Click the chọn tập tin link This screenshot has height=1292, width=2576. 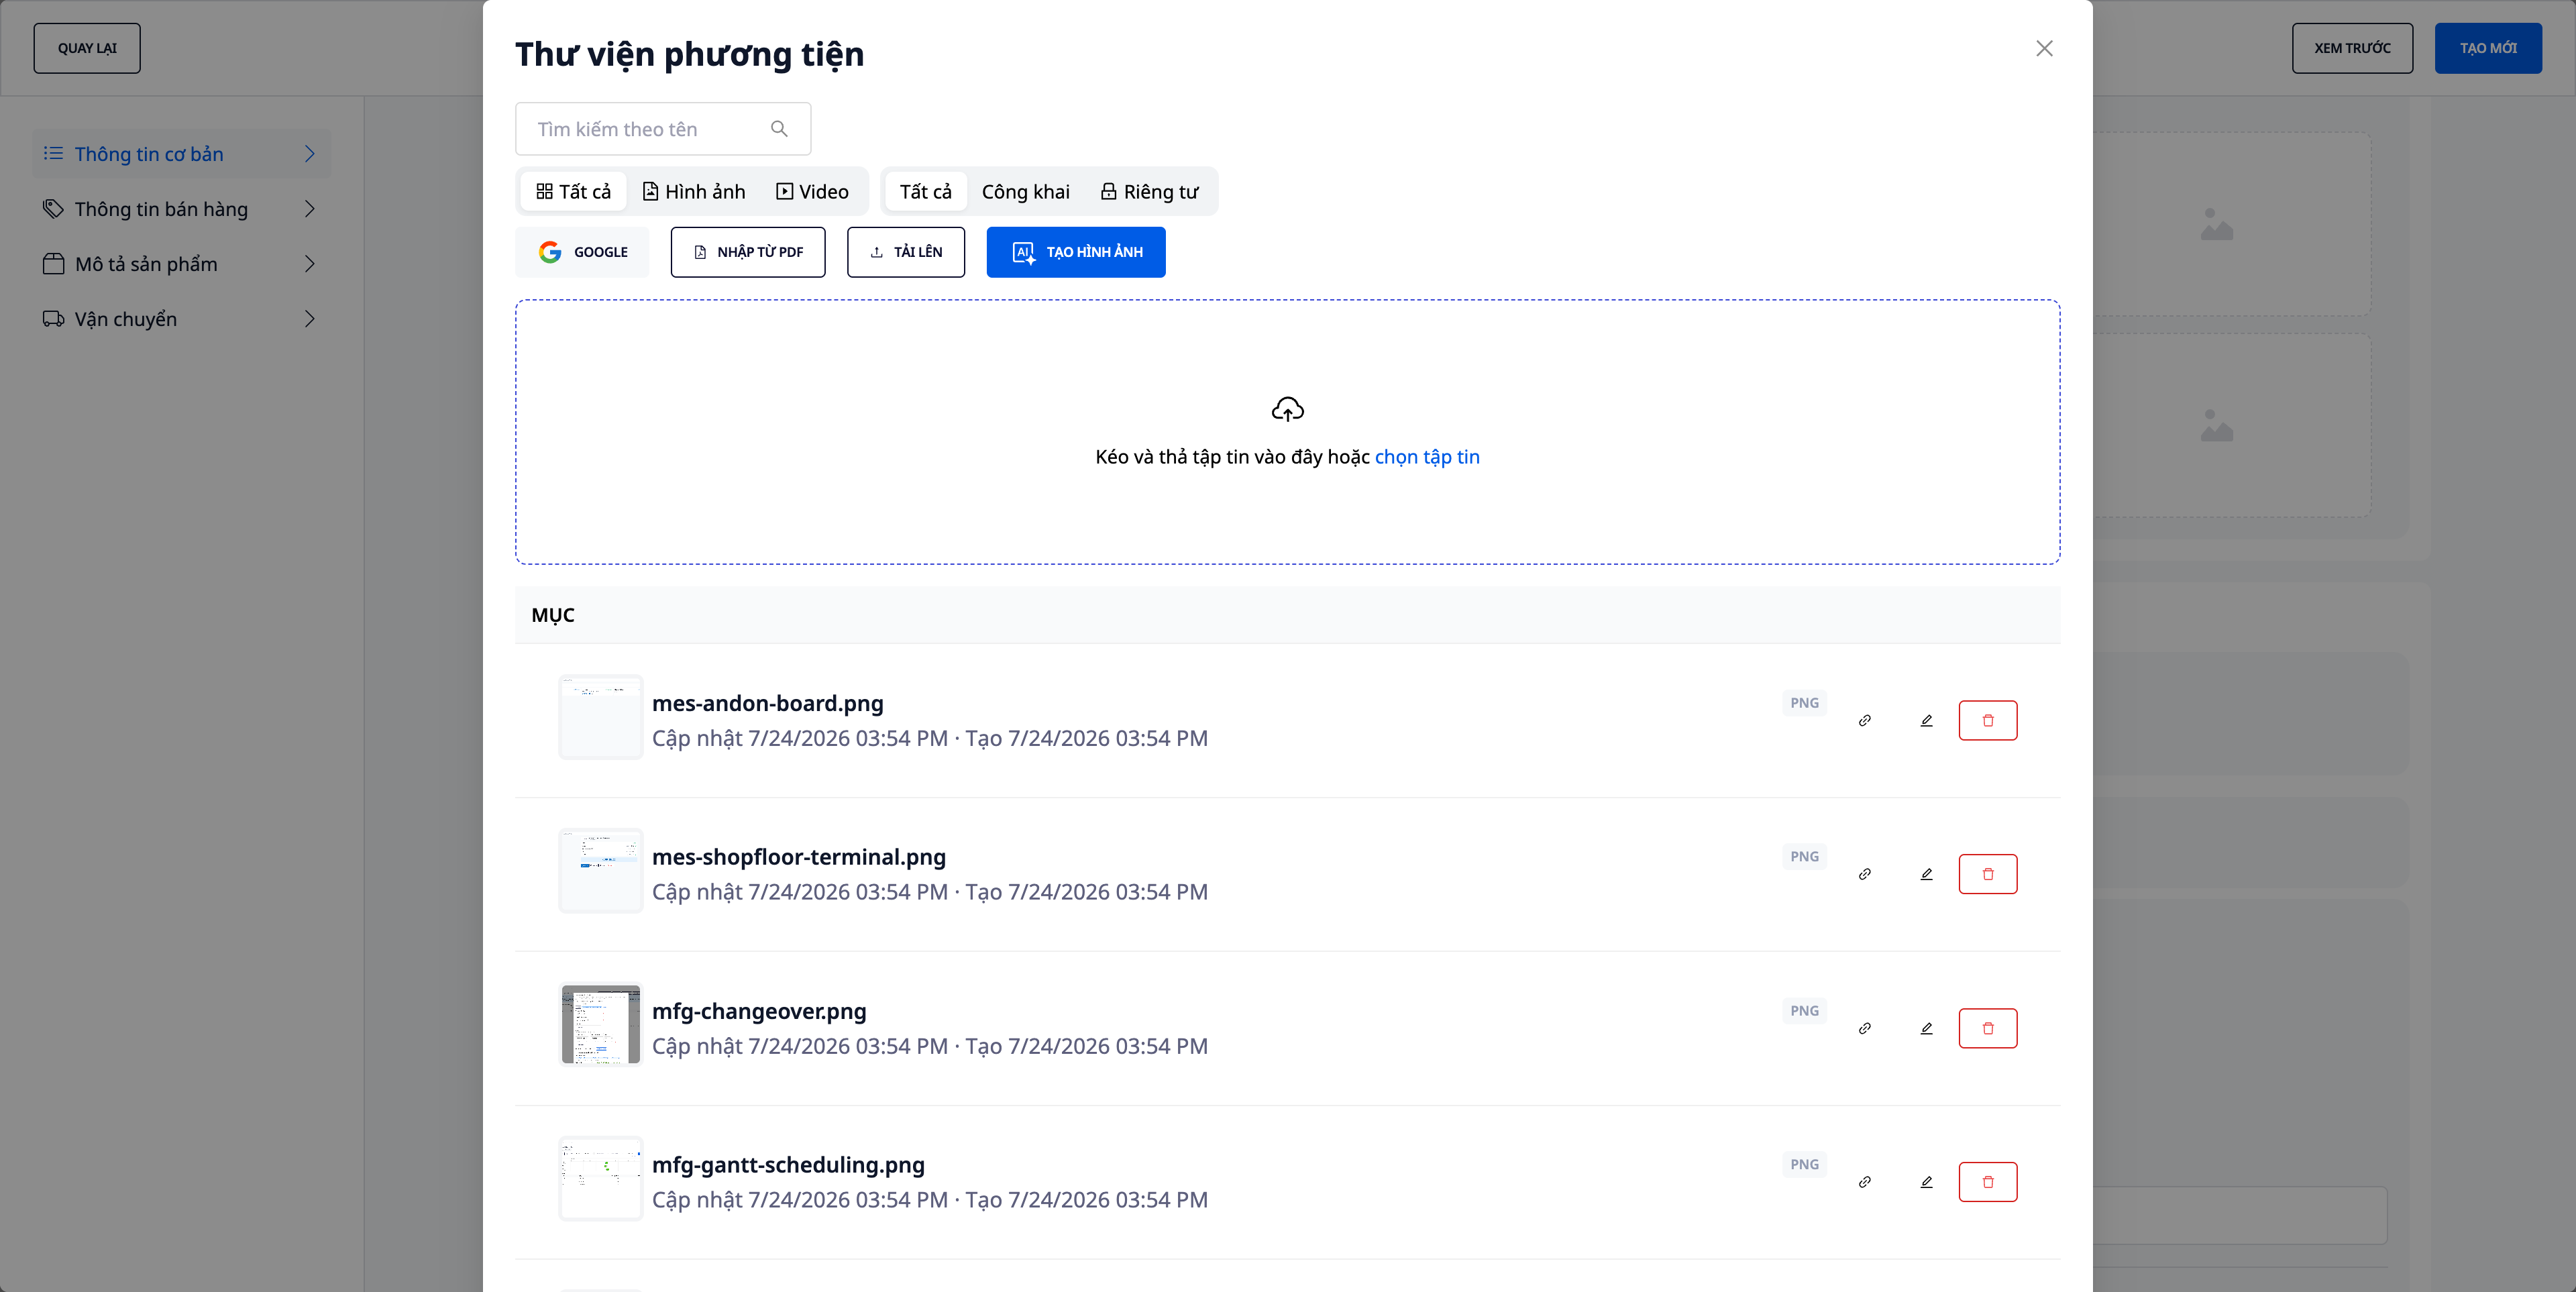(x=1427, y=457)
